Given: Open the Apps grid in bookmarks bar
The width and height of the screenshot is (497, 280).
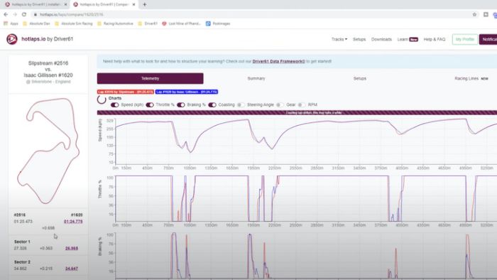Looking at the screenshot, I should (x=11, y=23).
